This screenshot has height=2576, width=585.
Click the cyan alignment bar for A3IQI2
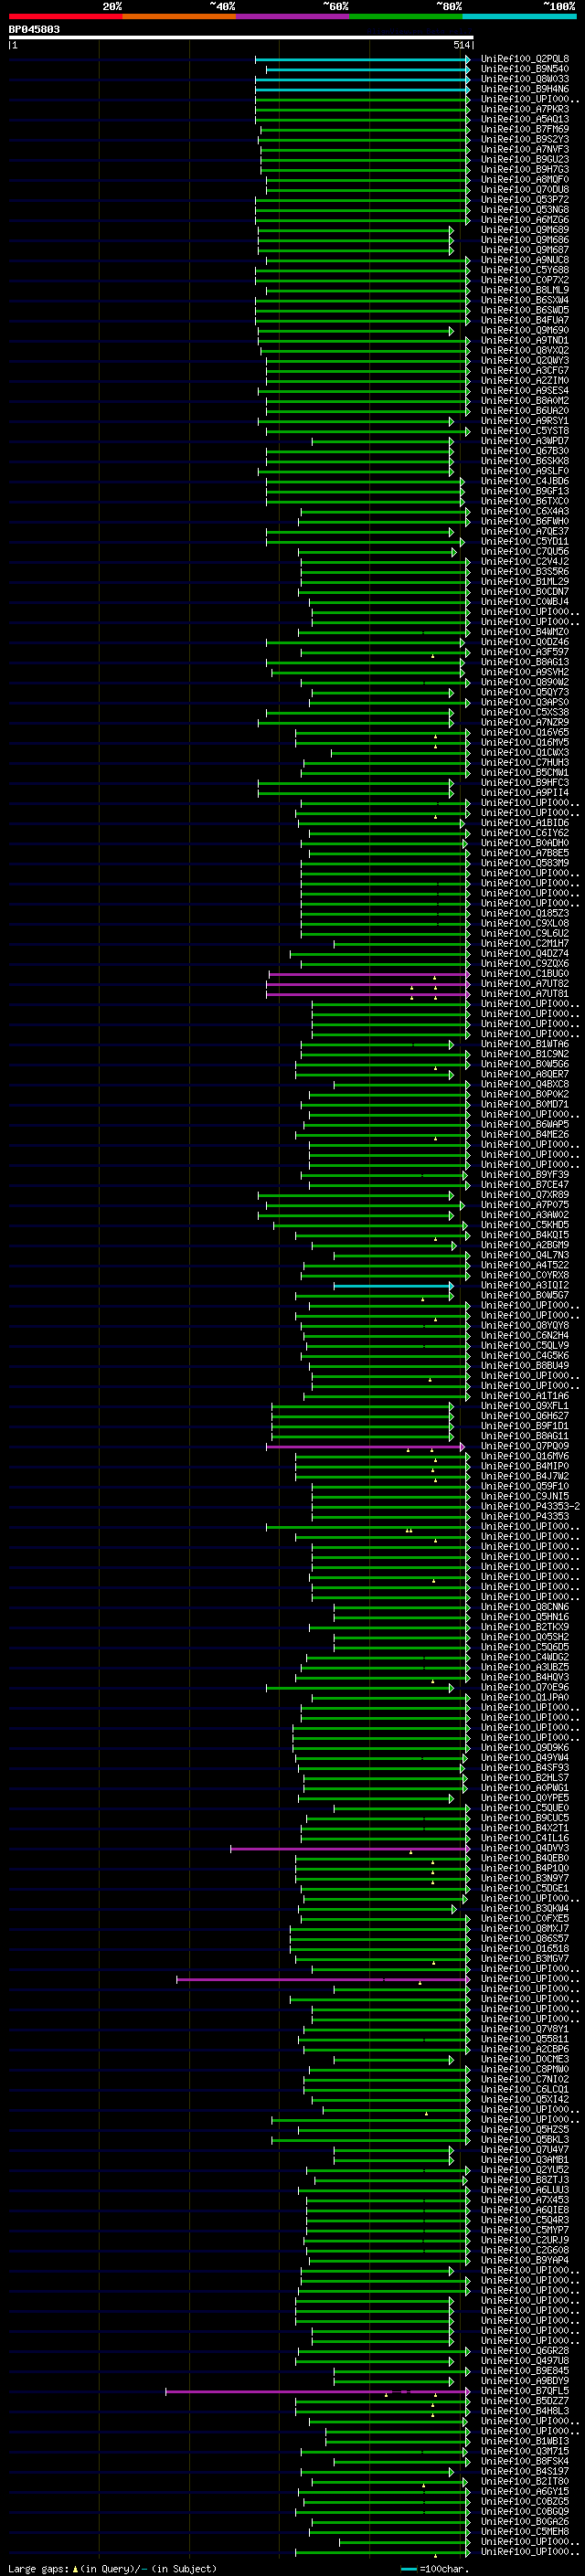click(394, 1286)
